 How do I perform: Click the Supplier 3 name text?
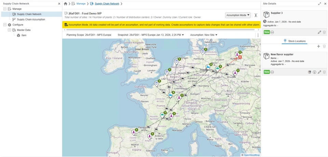point(277,13)
